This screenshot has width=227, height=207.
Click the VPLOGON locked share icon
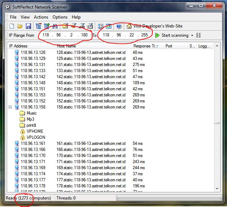point(22,137)
